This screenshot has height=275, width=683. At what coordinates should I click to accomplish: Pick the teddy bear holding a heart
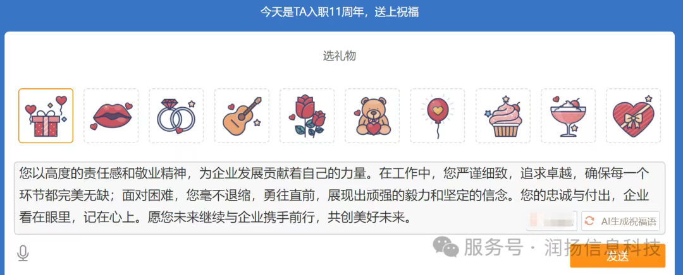[x=372, y=116]
